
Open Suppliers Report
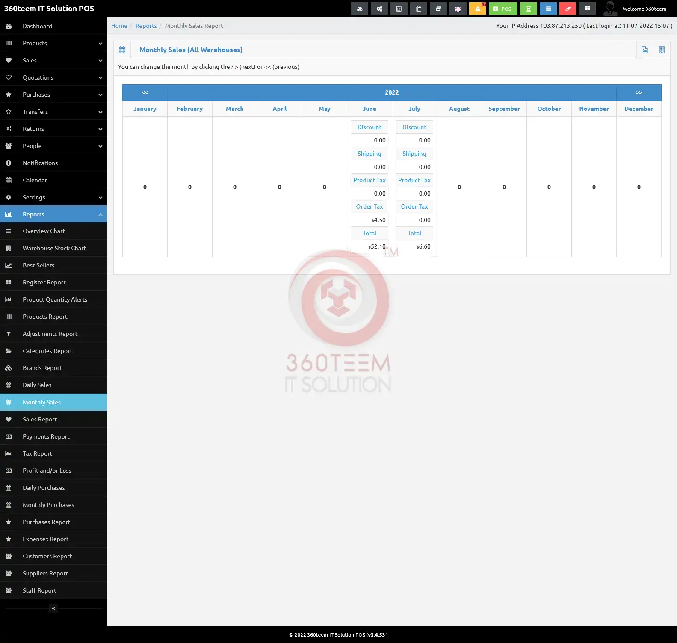[x=53, y=573]
